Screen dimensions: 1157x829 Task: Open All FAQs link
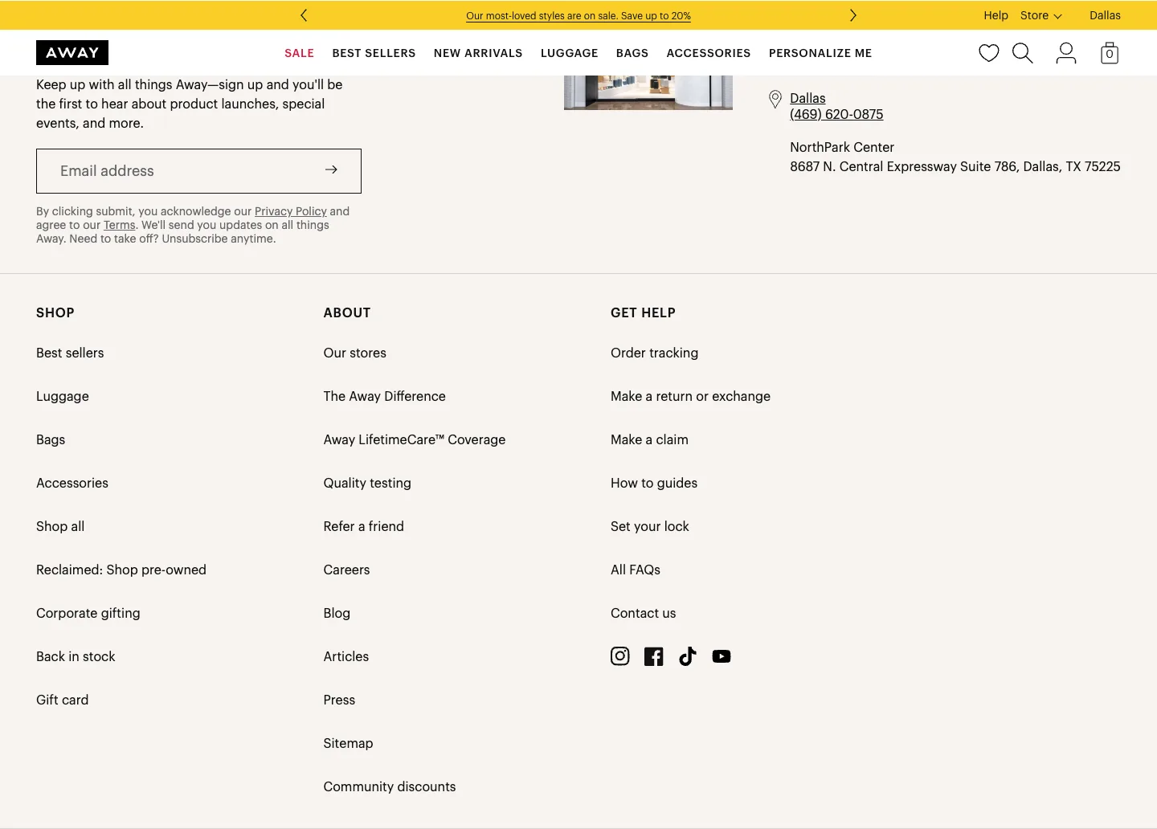point(636,570)
